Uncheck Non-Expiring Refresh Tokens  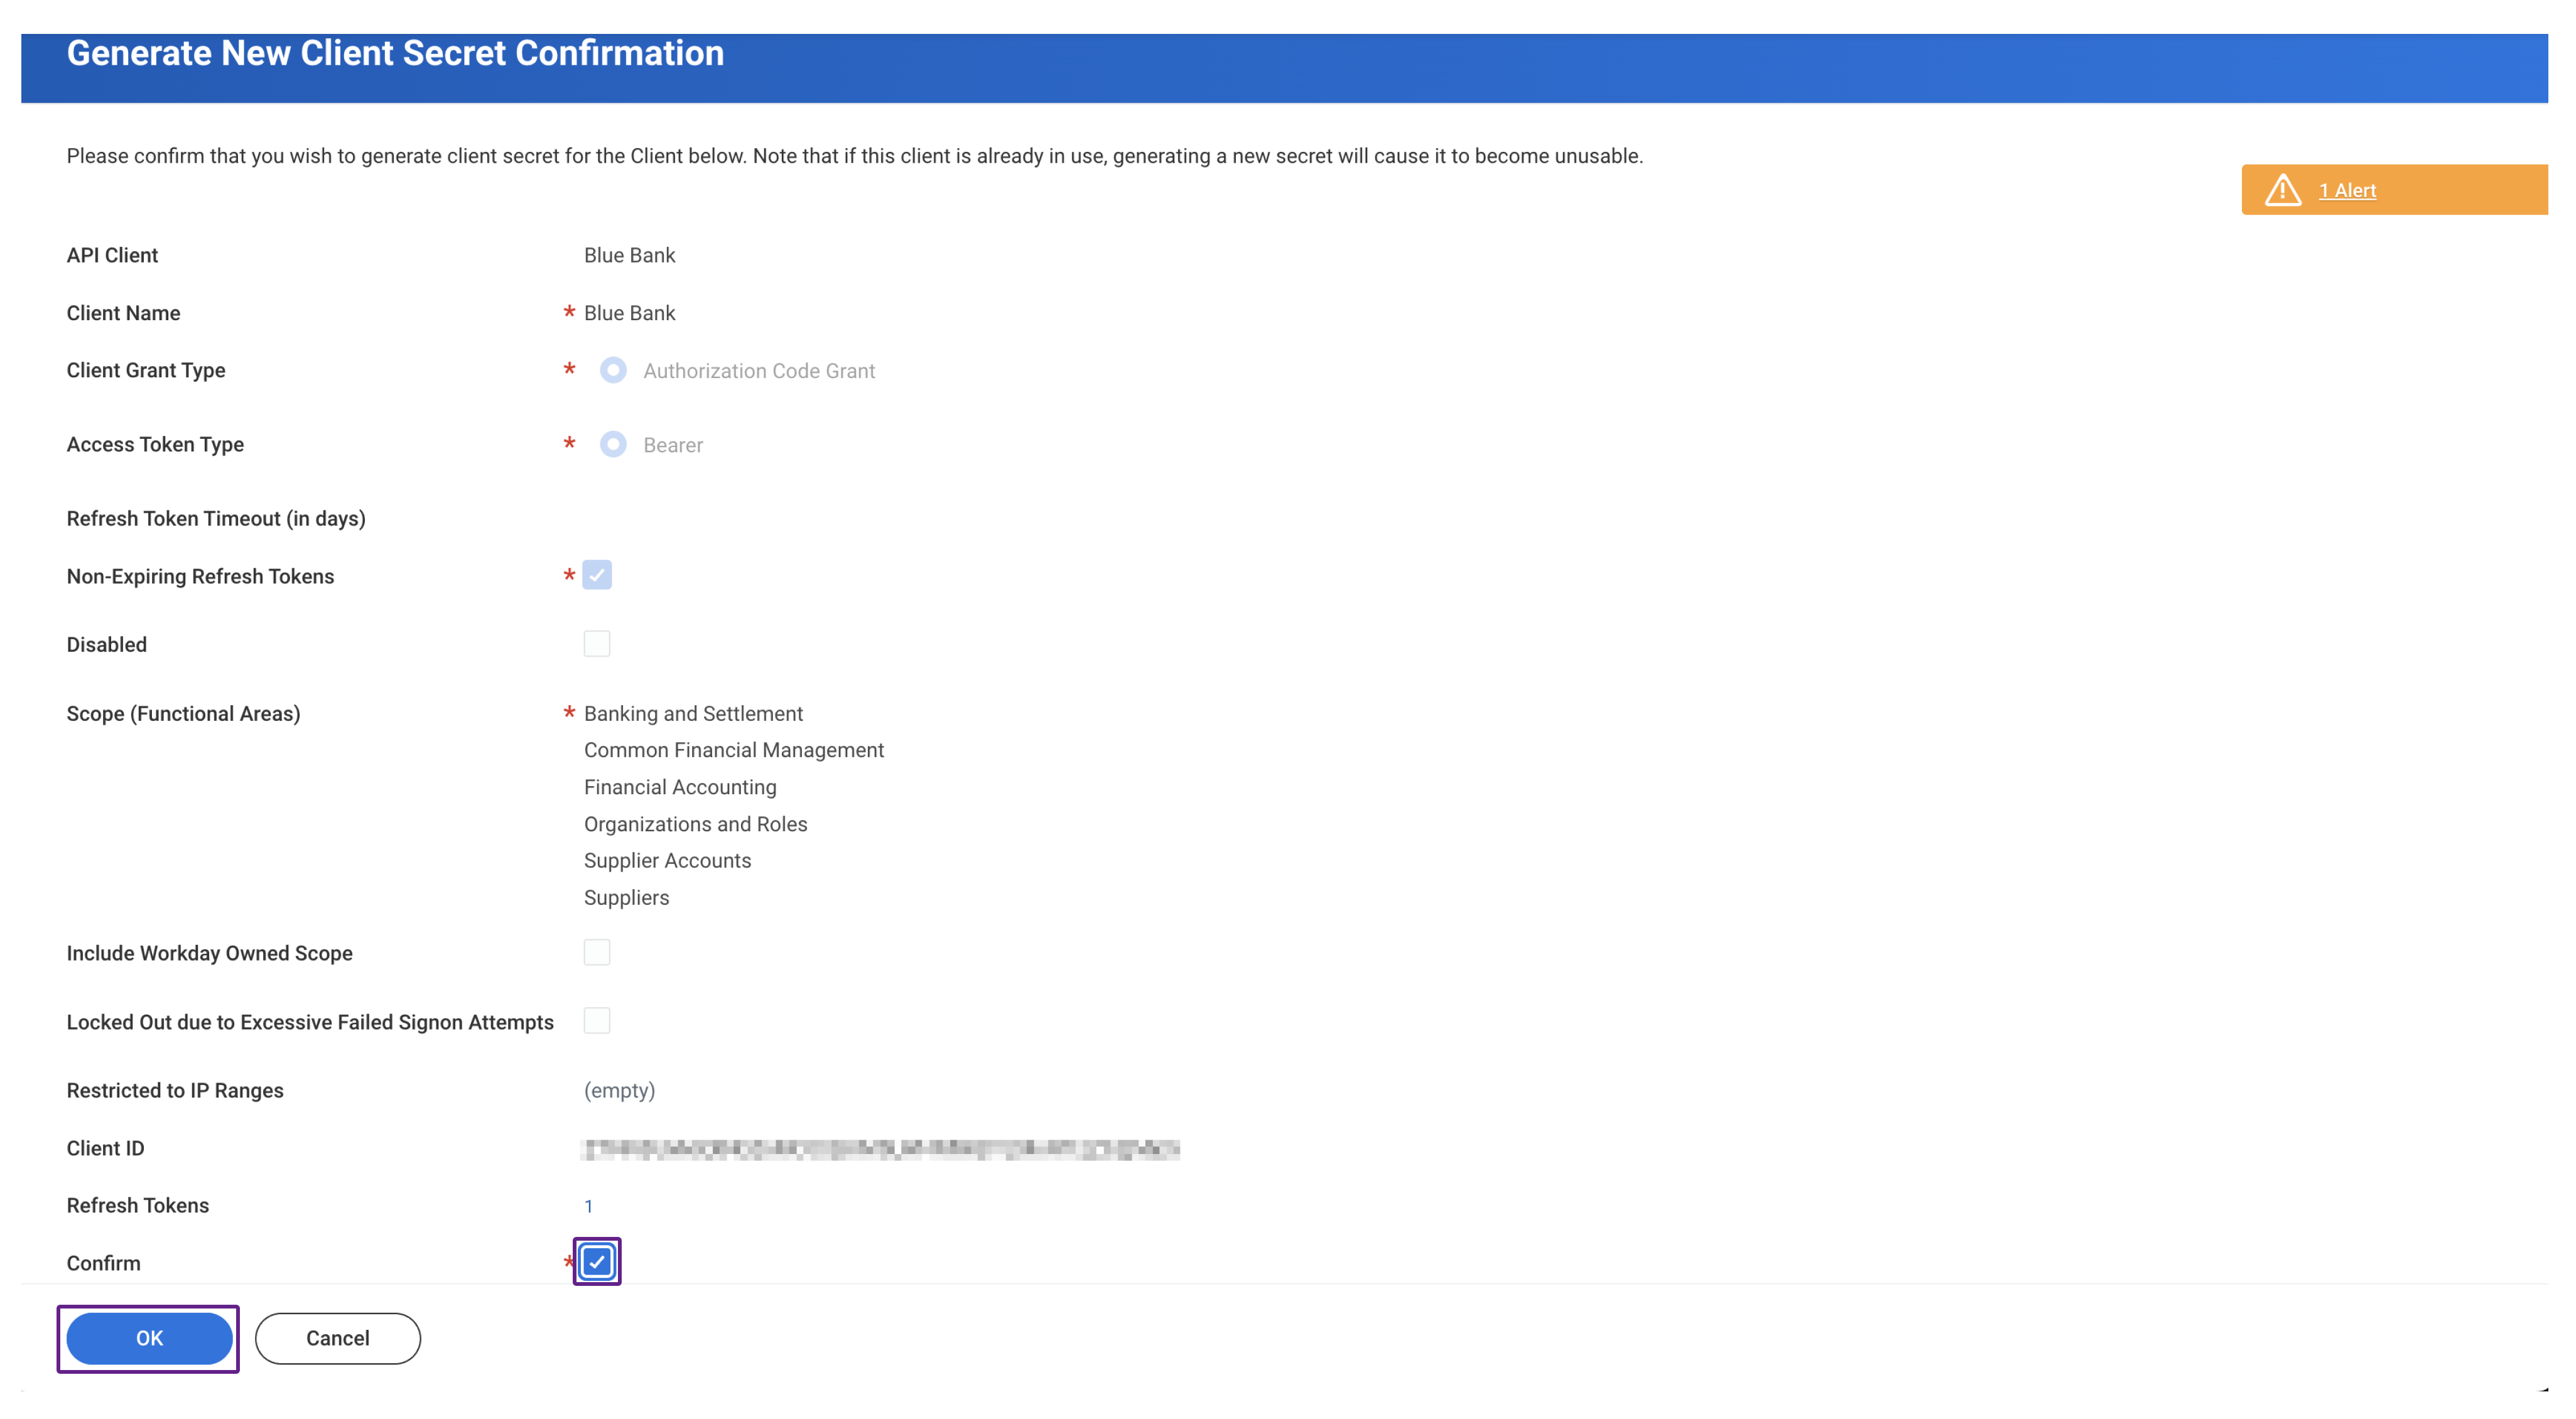(597, 575)
